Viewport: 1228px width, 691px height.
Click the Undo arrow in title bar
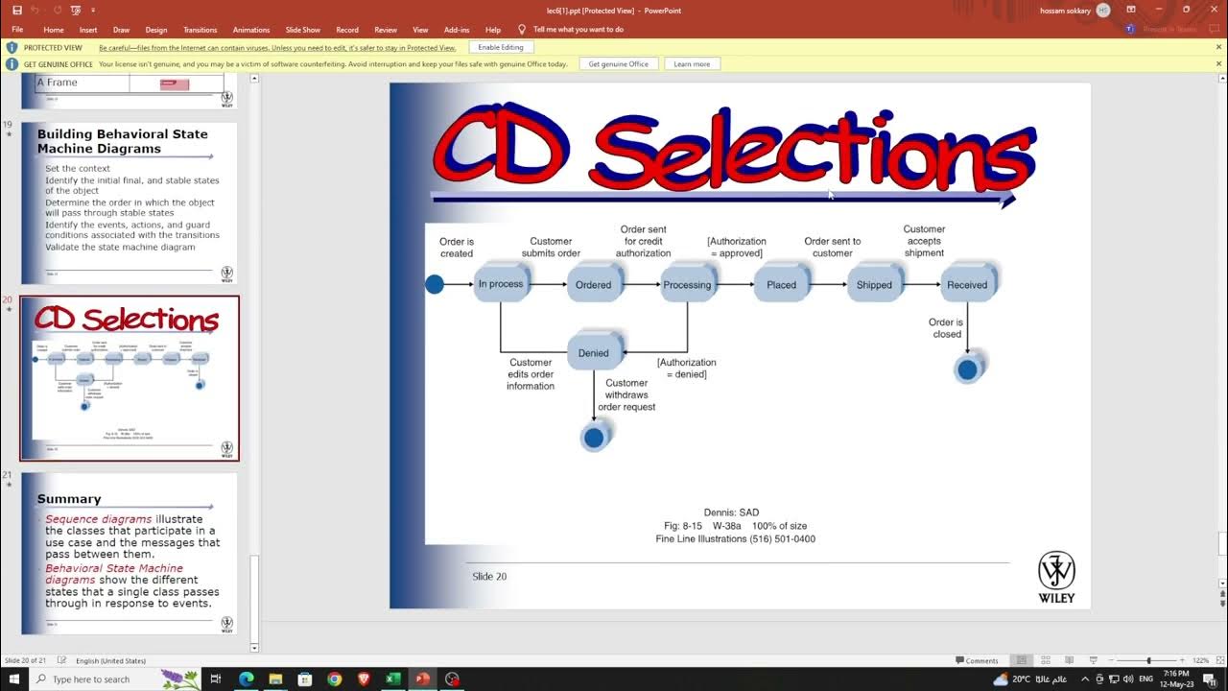35,10
